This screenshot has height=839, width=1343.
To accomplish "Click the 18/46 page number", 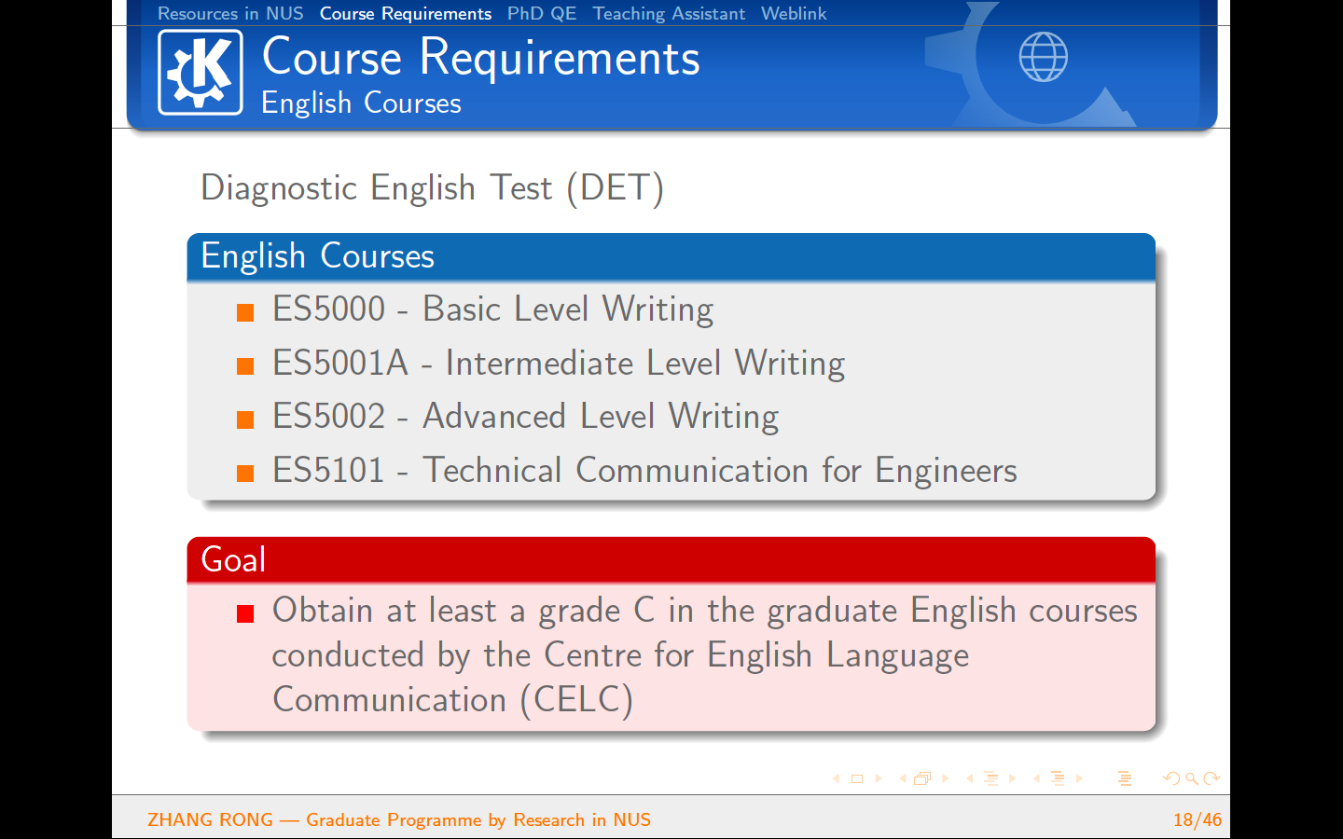I will coord(1197,819).
